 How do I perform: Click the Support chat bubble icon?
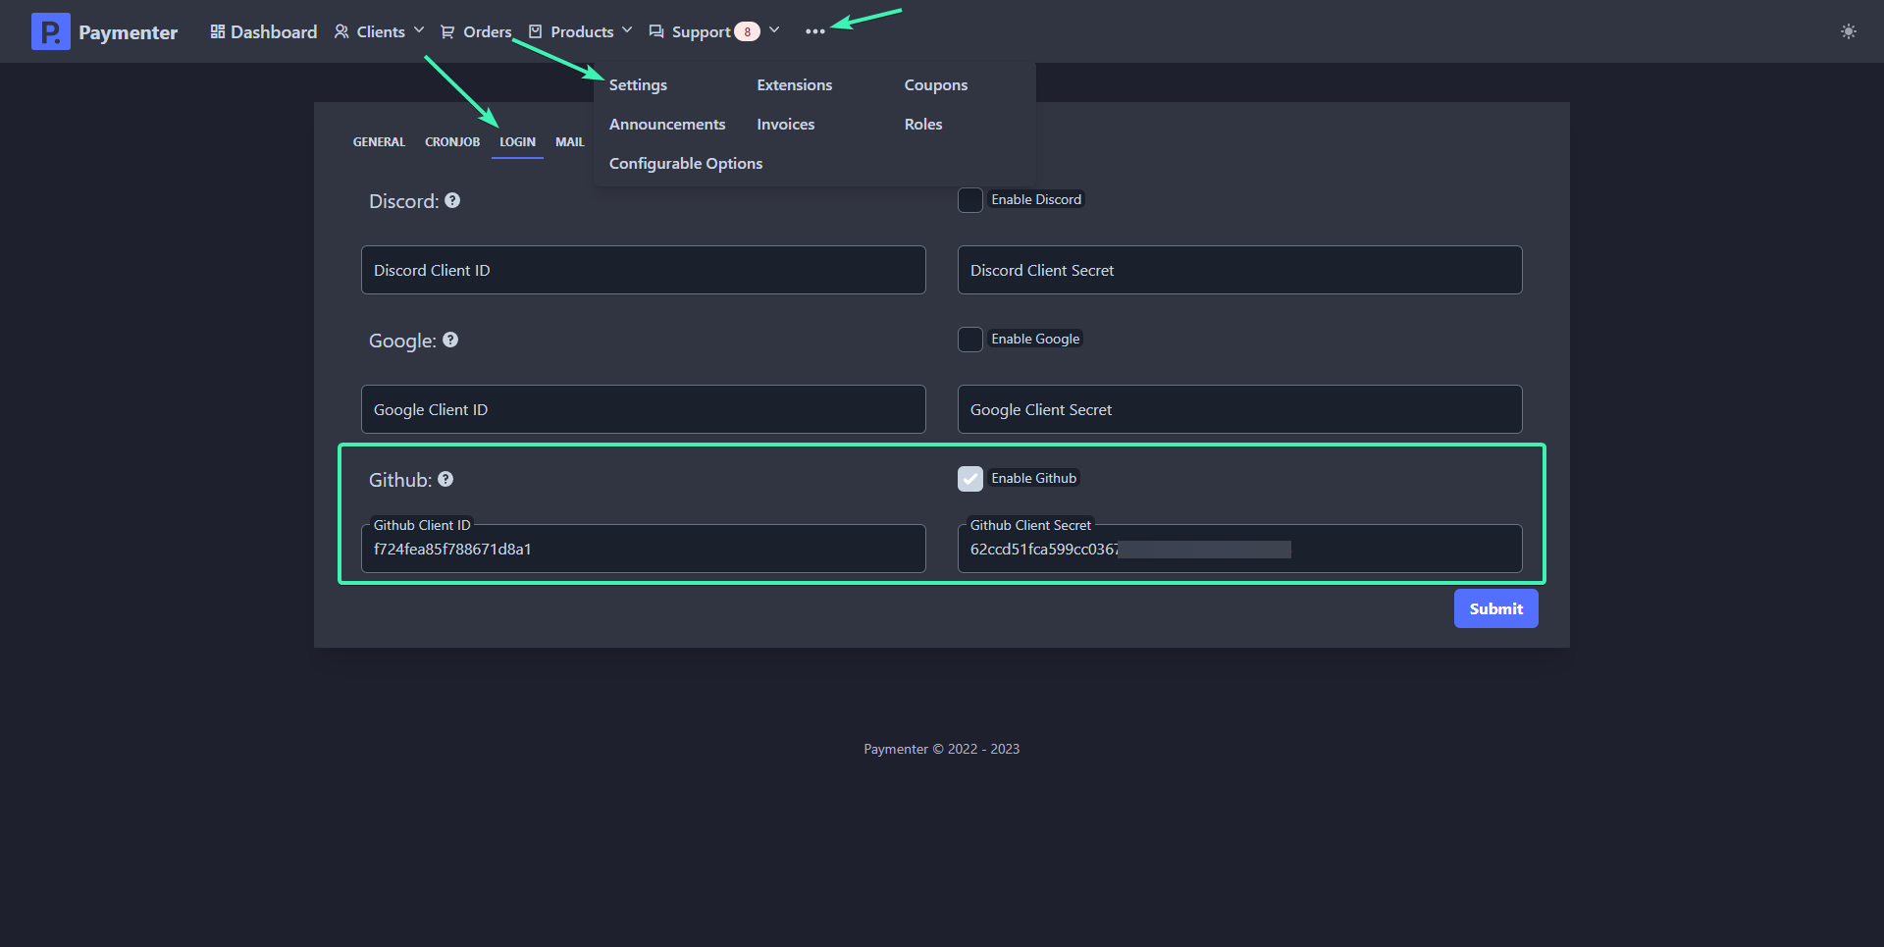(x=656, y=31)
